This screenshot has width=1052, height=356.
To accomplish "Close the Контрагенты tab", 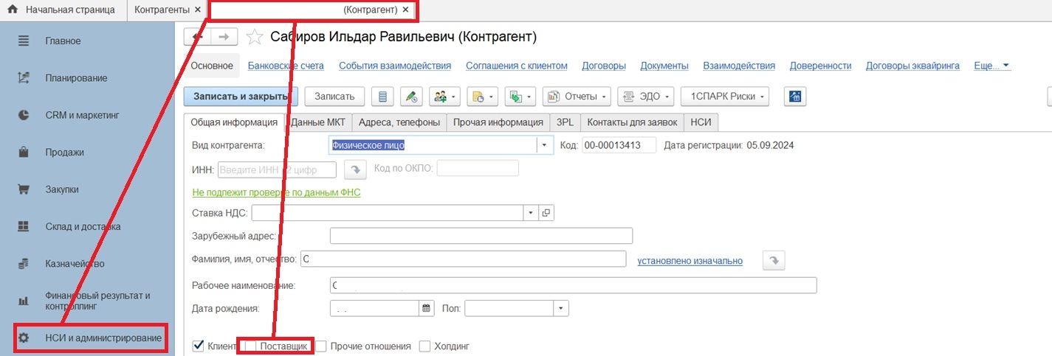I will [x=197, y=10].
